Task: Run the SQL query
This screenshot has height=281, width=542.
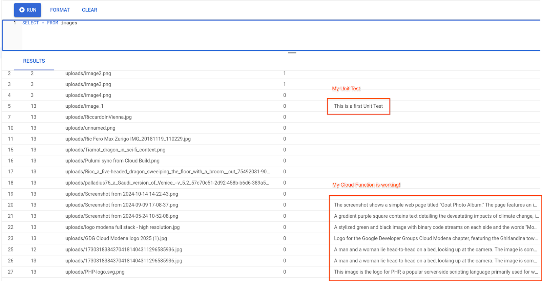Action: pyautogui.click(x=28, y=10)
